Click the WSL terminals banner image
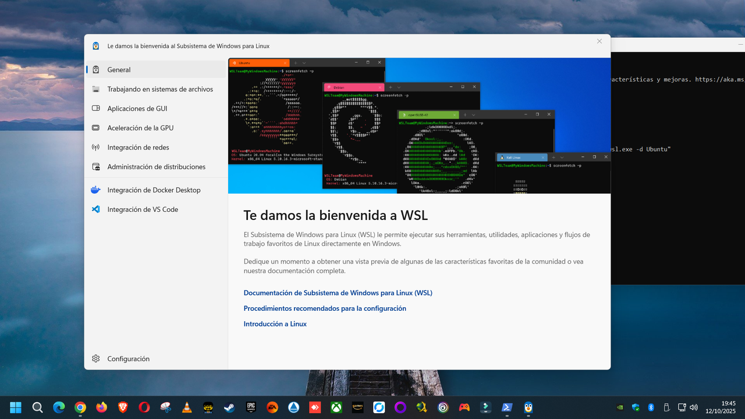 [419, 126]
